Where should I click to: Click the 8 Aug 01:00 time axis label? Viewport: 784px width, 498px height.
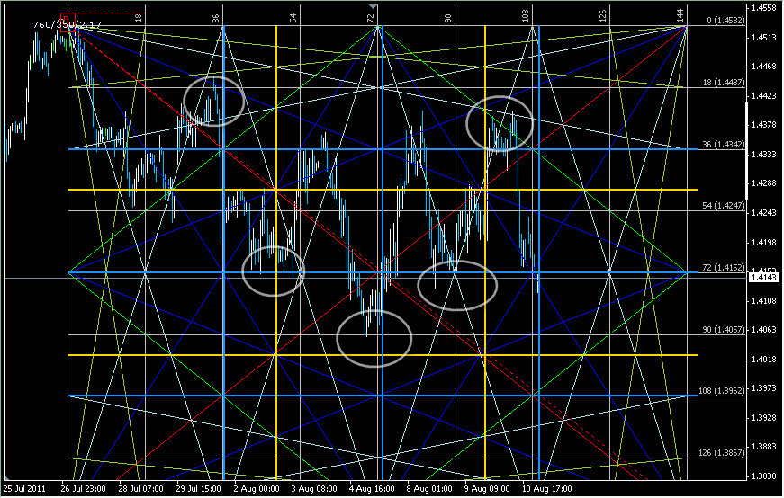coord(429,488)
